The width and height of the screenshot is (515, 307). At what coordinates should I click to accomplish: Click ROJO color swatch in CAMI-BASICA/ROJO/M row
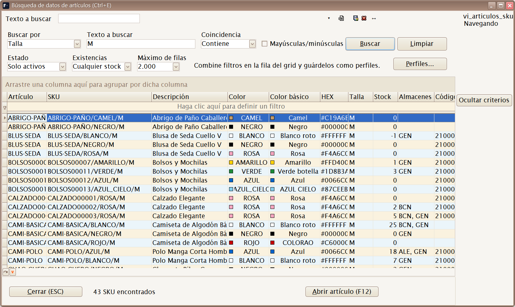point(231,243)
